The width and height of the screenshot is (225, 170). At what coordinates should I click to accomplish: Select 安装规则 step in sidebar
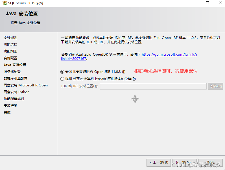10,38
